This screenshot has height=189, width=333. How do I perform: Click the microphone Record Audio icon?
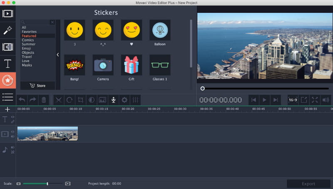pyautogui.click(x=113, y=100)
